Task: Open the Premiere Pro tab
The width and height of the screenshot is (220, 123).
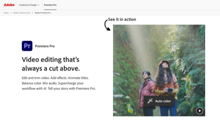Action: [50, 5]
